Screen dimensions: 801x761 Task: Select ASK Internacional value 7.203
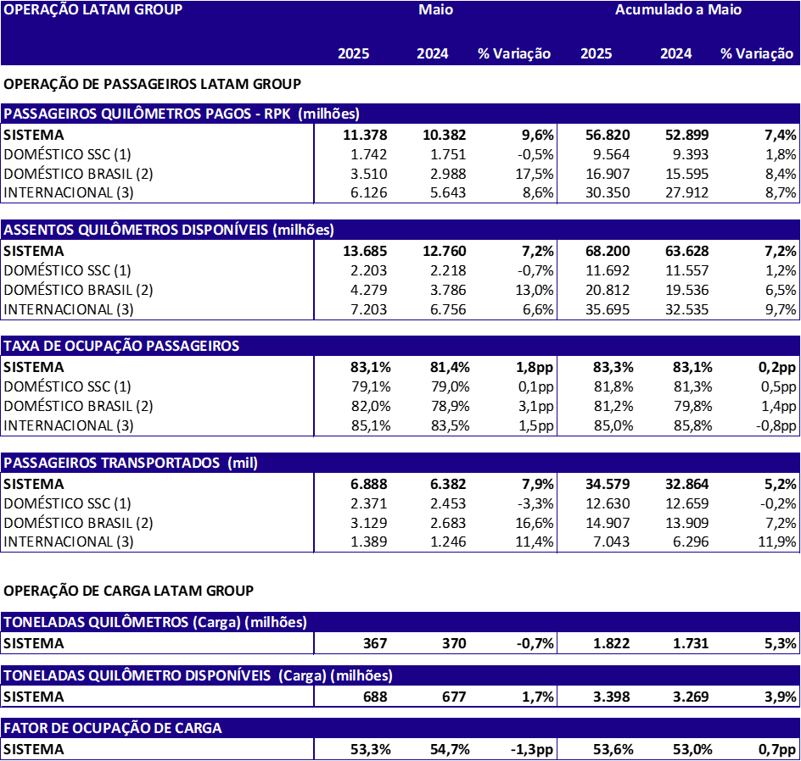pos(369,309)
